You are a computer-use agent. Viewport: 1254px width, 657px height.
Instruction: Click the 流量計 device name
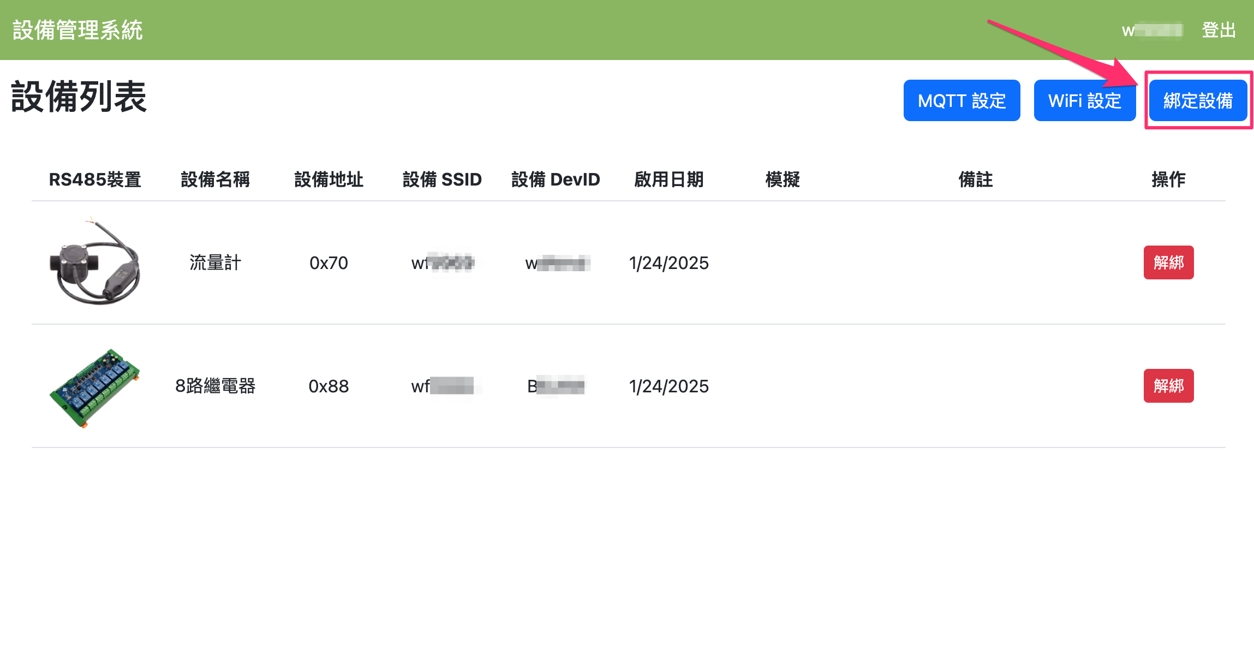(x=215, y=262)
